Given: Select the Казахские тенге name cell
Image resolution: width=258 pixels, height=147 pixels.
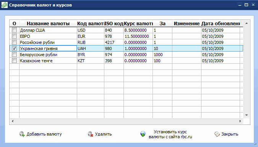Looking at the screenshot, I should coord(48,61).
